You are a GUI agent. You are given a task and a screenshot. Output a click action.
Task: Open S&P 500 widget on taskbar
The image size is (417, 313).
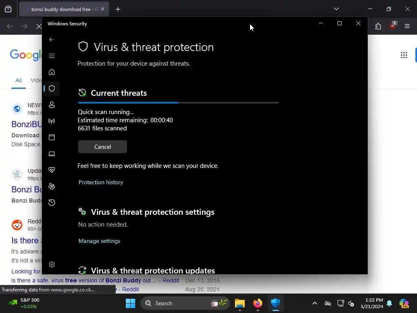coord(24,303)
